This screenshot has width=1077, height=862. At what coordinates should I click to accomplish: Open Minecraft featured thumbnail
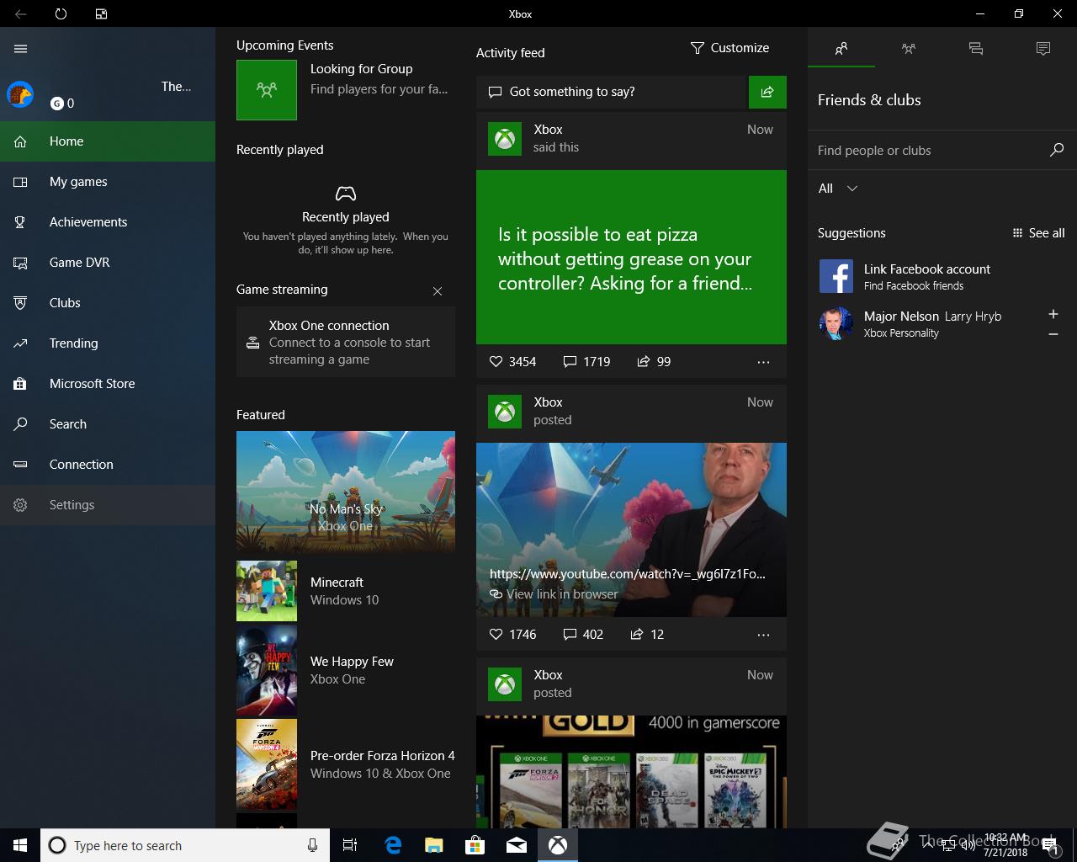click(267, 591)
